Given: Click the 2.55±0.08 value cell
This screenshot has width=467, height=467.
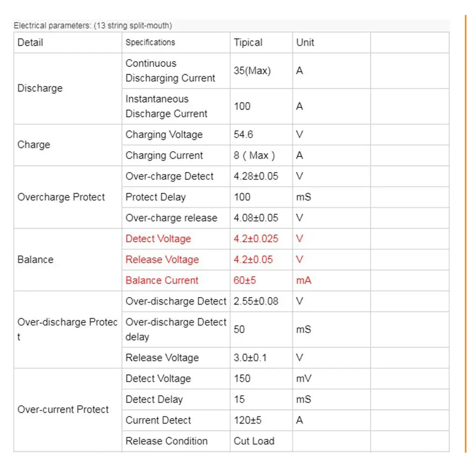Looking at the screenshot, I should click(x=261, y=301).
